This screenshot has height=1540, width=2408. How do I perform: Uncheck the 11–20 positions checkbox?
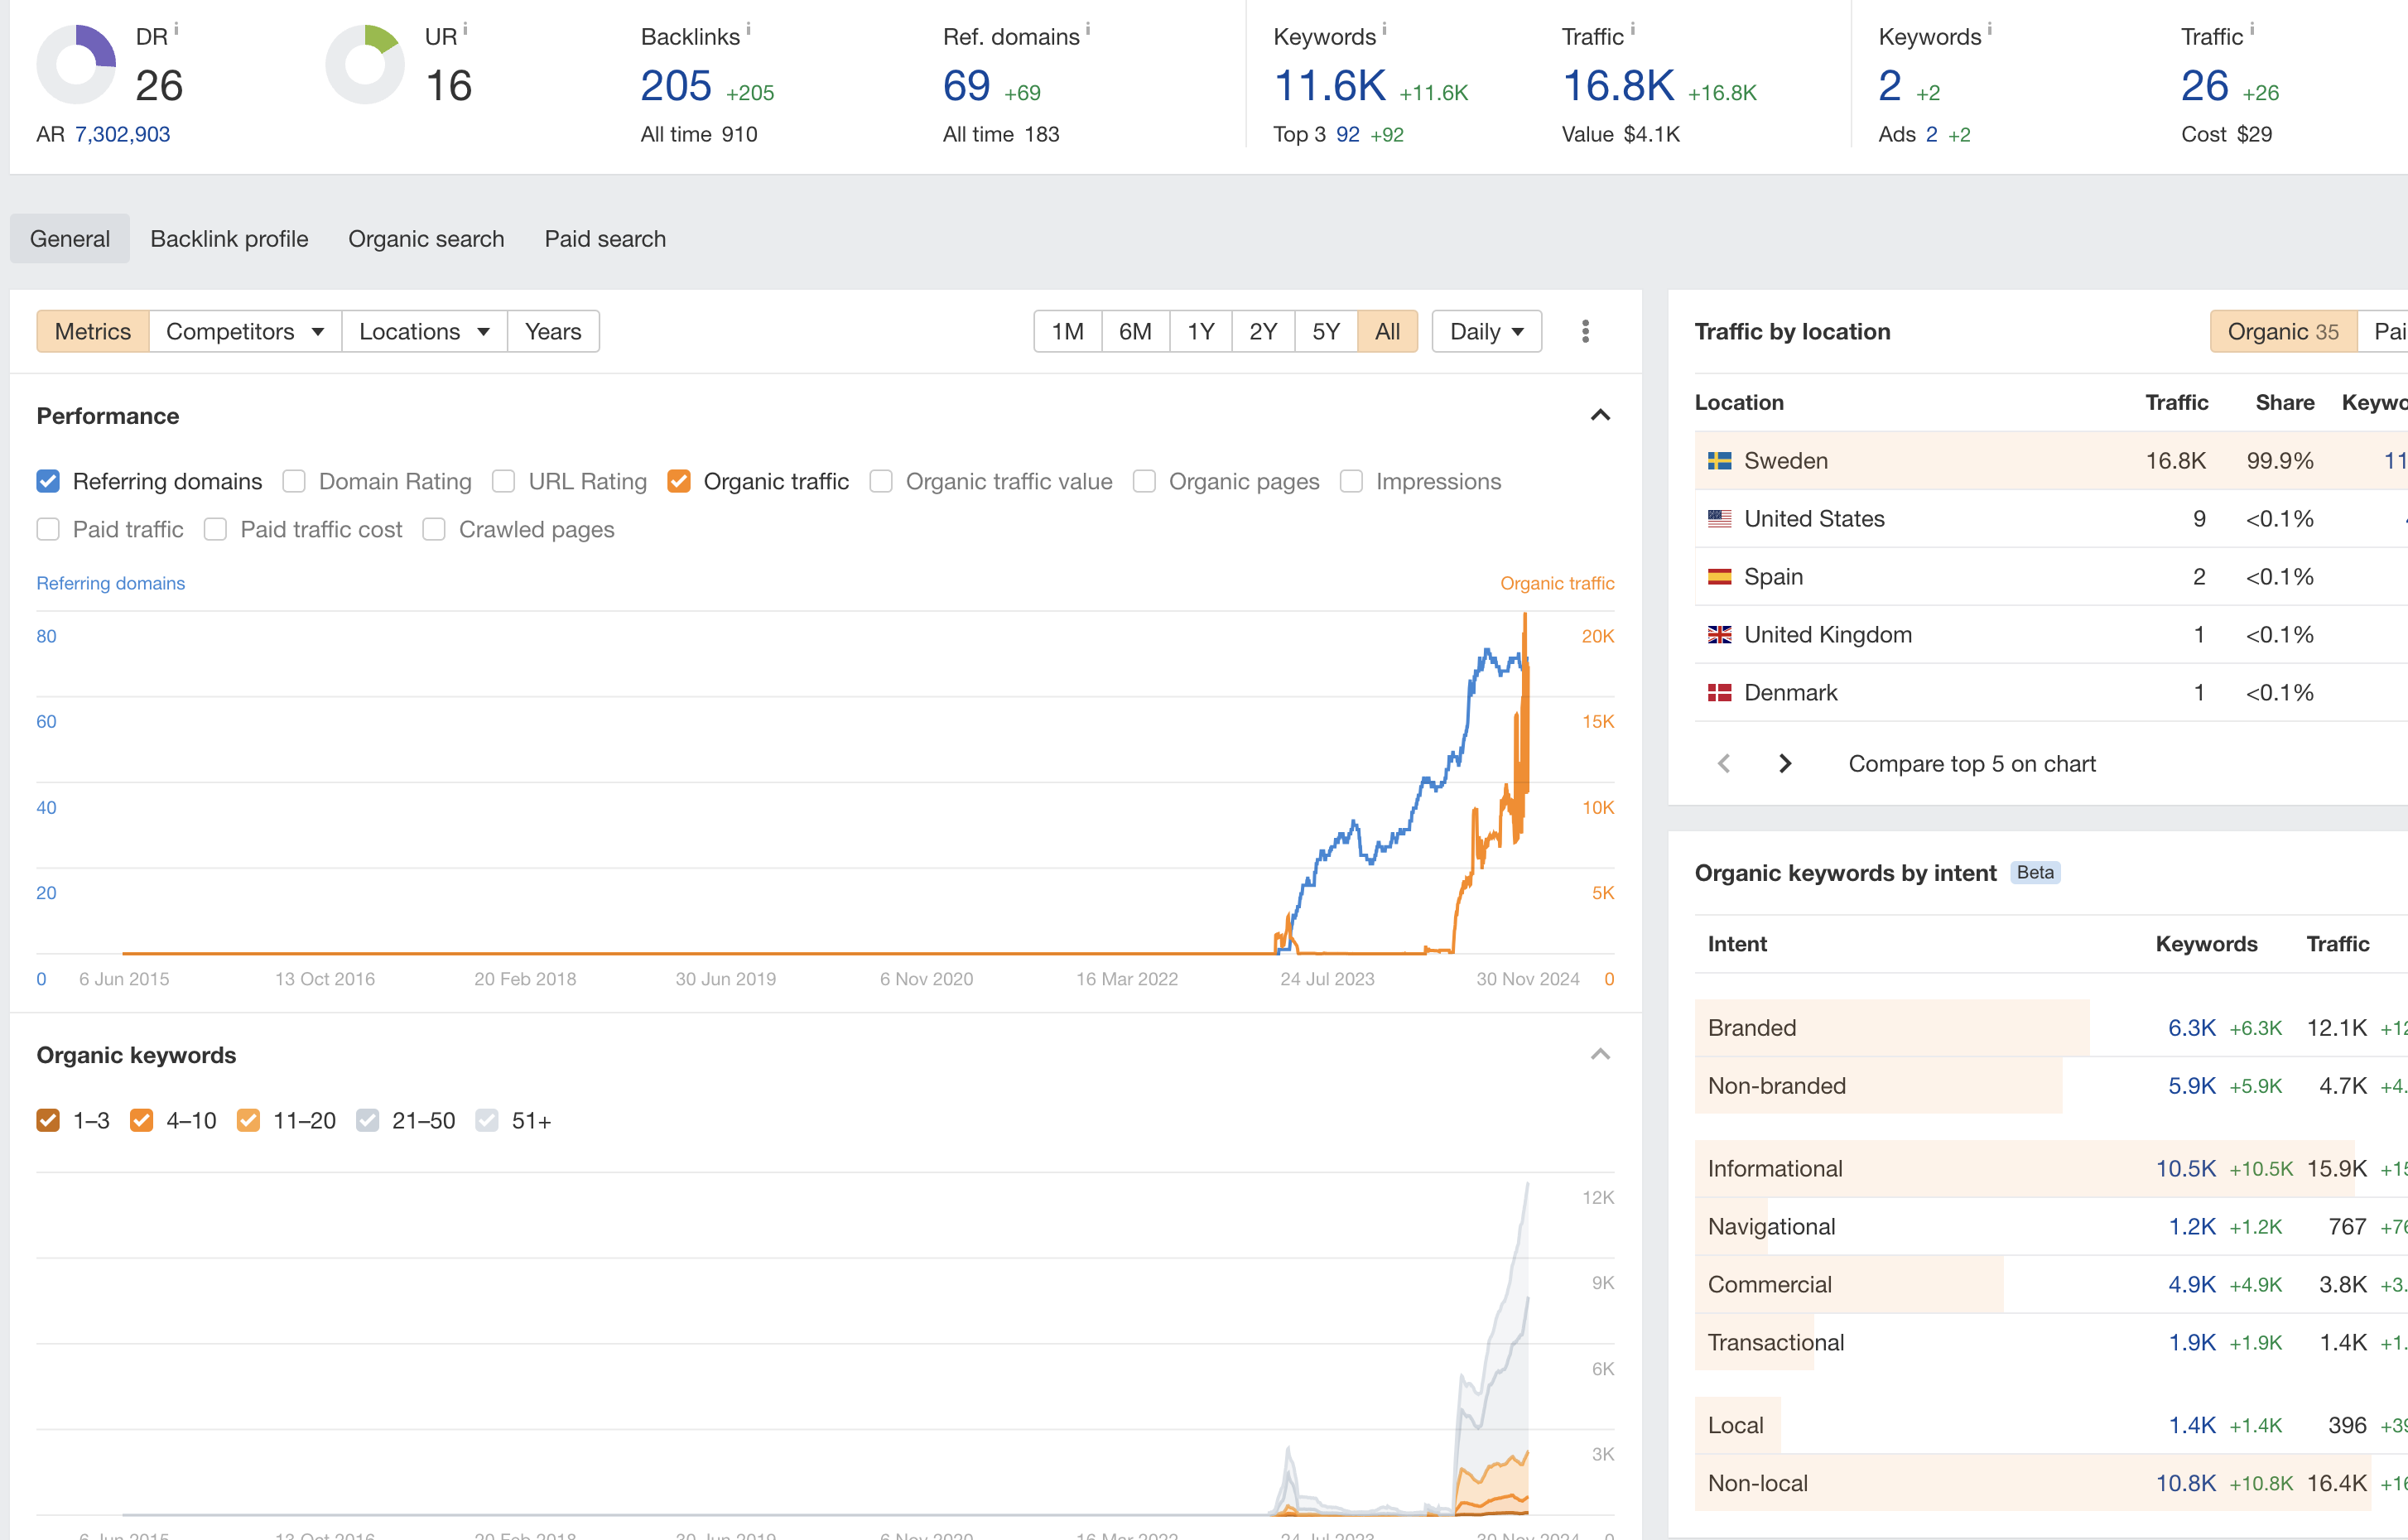point(249,1120)
